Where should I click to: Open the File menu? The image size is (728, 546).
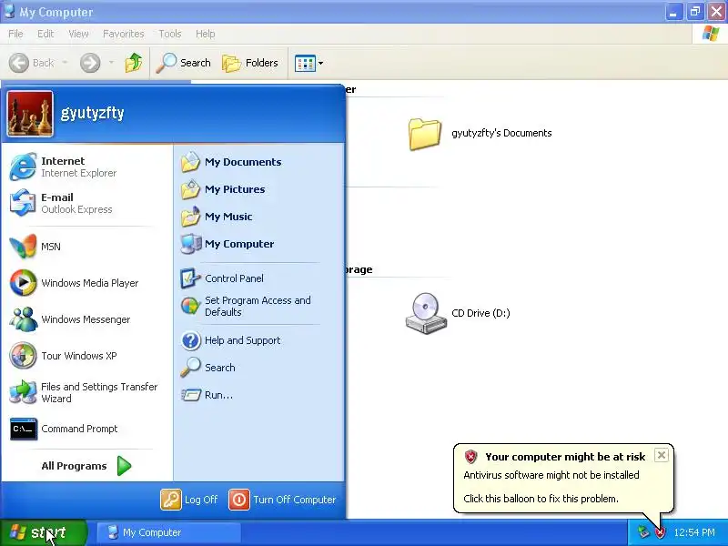point(15,34)
